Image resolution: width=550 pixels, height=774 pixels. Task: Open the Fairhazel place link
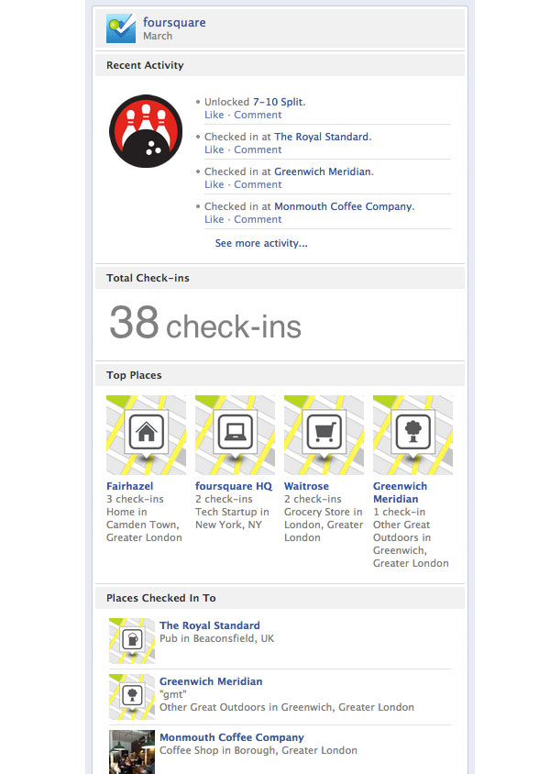130,486
